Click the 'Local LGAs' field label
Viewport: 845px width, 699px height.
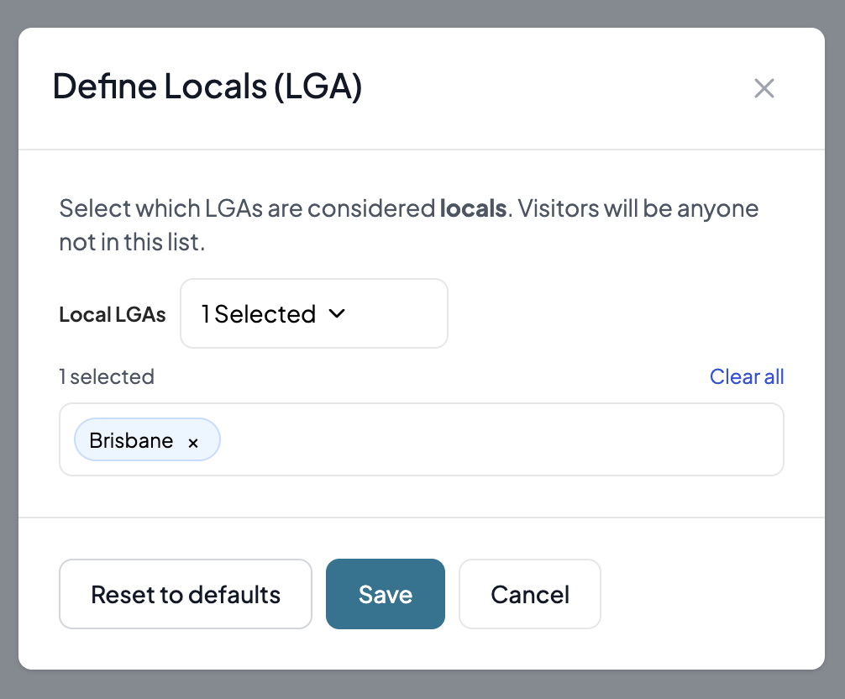[x=113, y=314]
